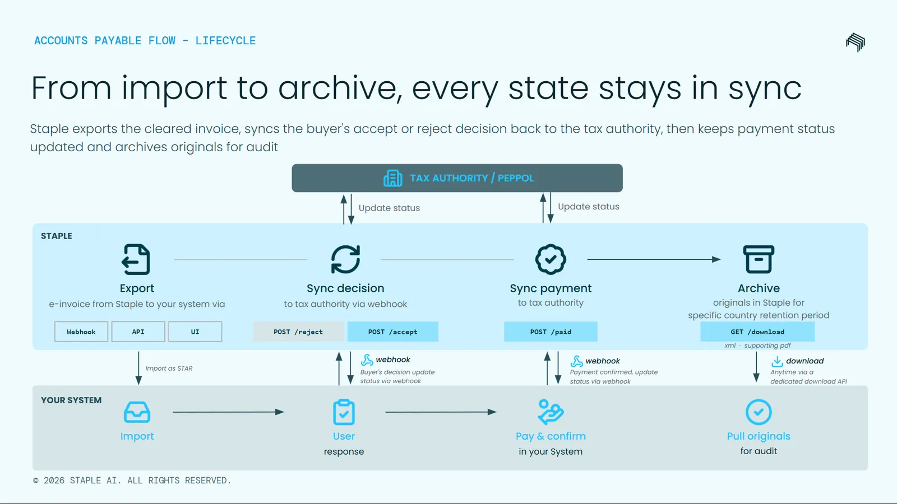This screenshot has height=504, width=897.
Task: Click 'Anytime via a dedicated download API' note
Action: [x=808, y=377]
